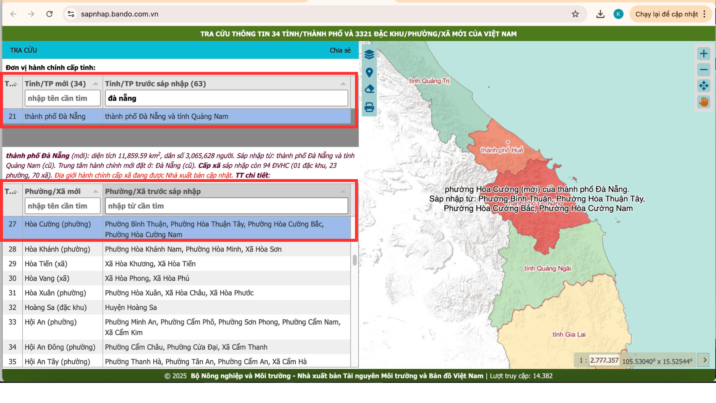Print the map with printer icon
This screenshot has height=403, width=716.
[369, 107]
